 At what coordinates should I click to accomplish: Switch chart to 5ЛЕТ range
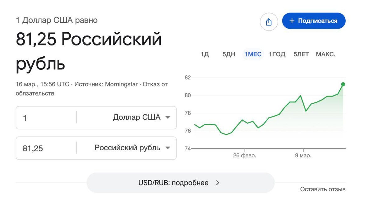click(301, 54)
